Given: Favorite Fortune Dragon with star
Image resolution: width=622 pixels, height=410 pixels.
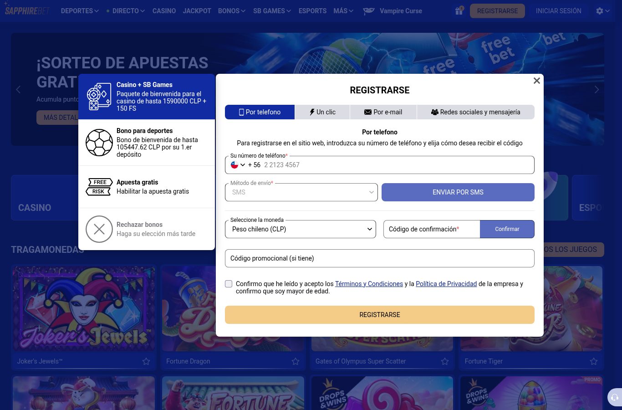Looking at the screenshot, I should coord(296,361).
